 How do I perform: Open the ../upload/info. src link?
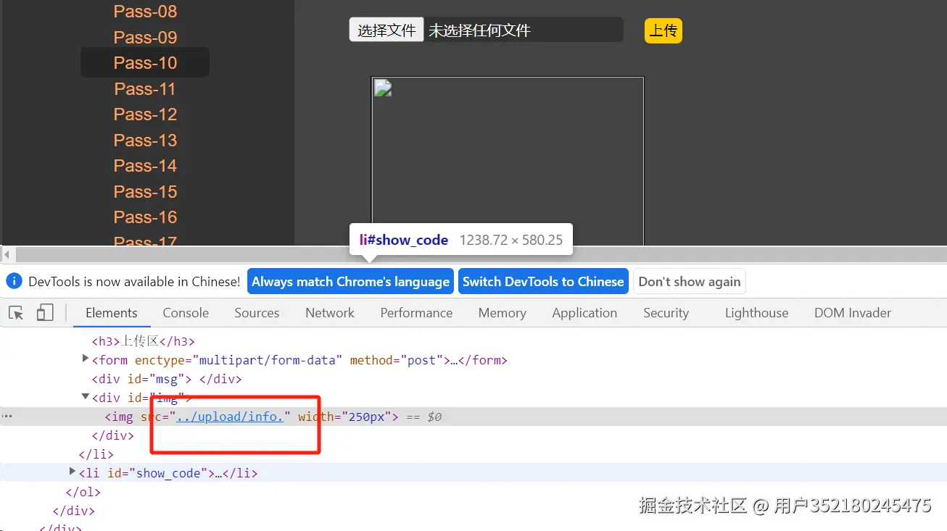230,417
